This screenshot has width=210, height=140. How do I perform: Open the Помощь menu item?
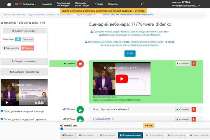pyautogui.click(x=113, y=4)
